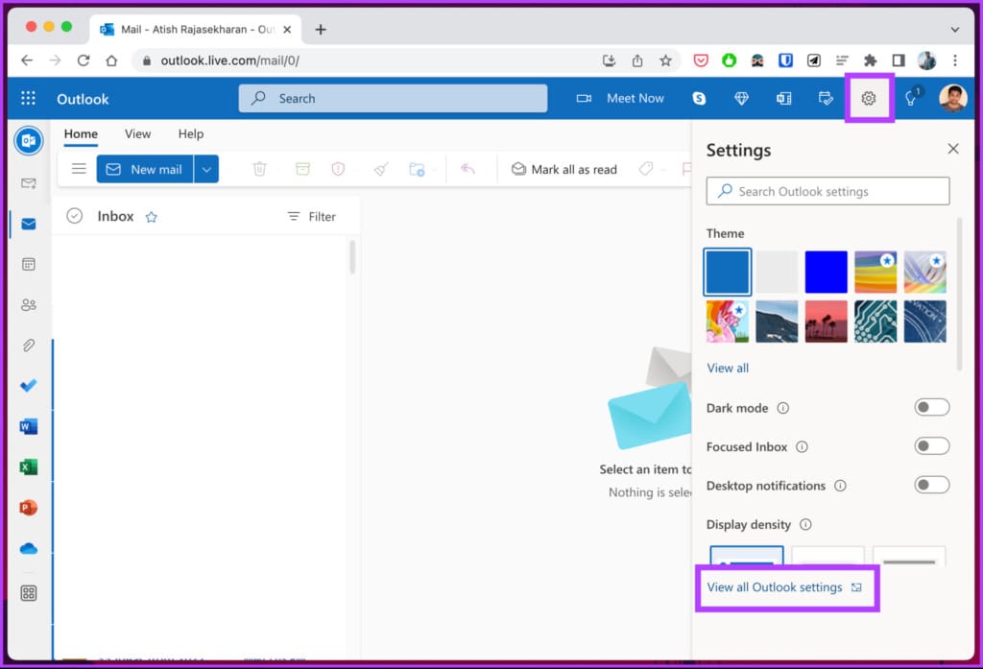Screen dimensions: 983x669
Task: Close the Settings panel
Action: pyautogui.click(x=953, y=149)
